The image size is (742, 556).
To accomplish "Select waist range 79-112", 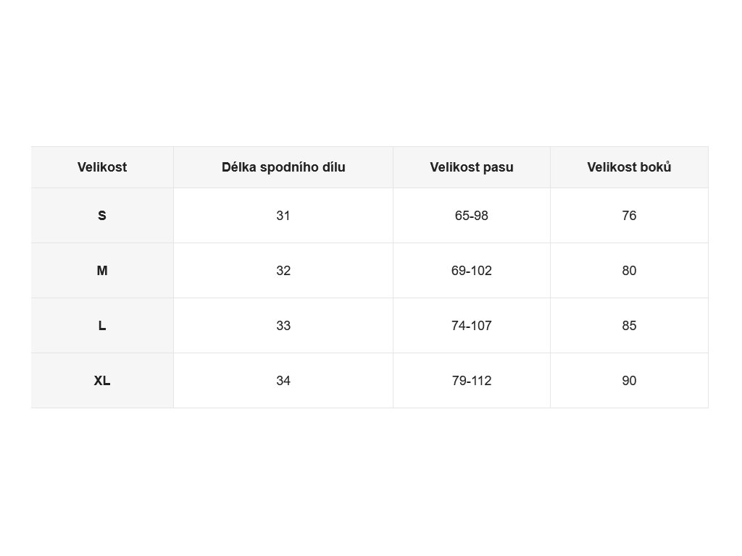I will click(x=472, y=381).
